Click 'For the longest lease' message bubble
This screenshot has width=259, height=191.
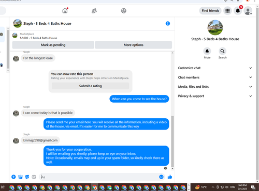click(x=38, y=58)
